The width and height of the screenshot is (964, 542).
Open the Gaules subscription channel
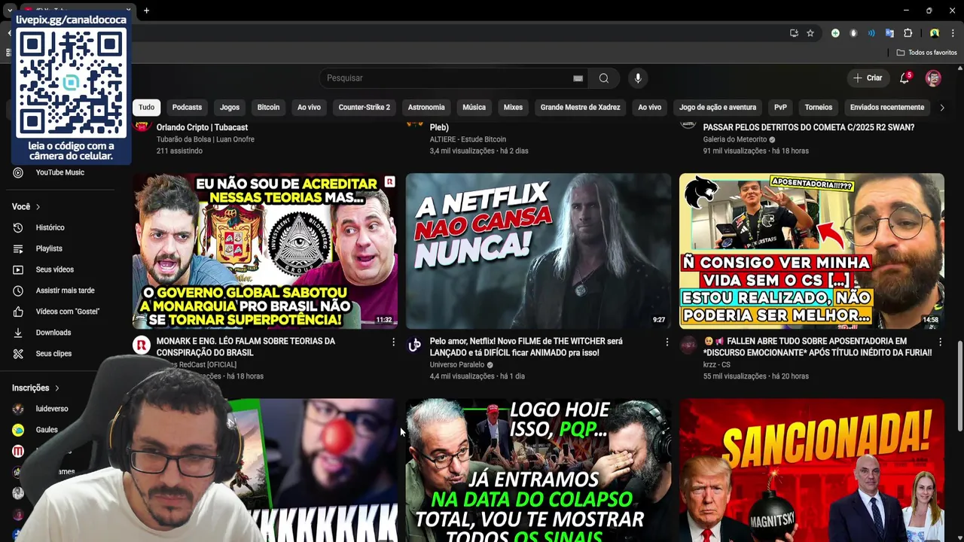(47, 430)
